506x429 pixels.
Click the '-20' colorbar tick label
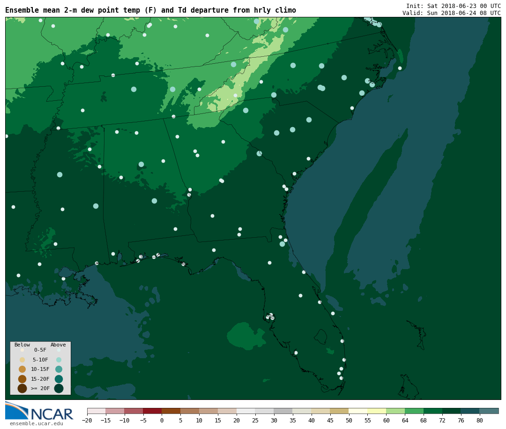click(87, 420)
